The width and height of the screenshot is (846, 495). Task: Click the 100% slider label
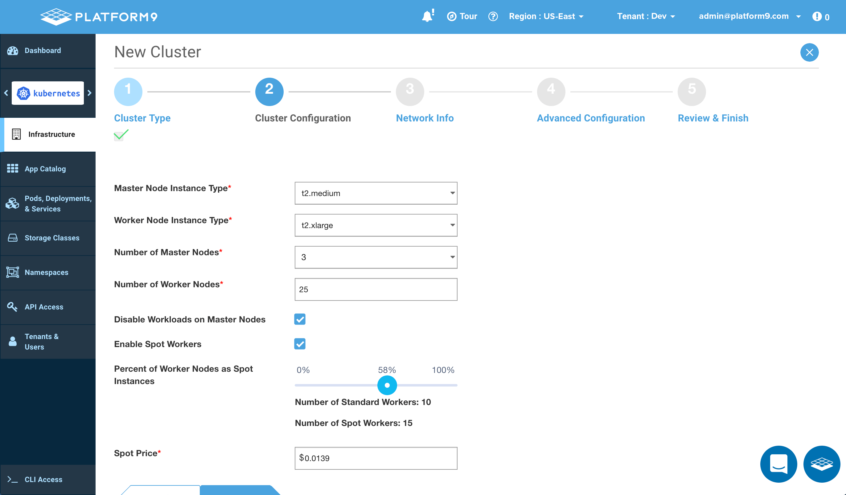click(x=443, y=370)
